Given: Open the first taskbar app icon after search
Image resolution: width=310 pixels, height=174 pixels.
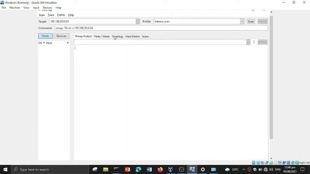Looking at the screenshot, I should tap(95, 170).
